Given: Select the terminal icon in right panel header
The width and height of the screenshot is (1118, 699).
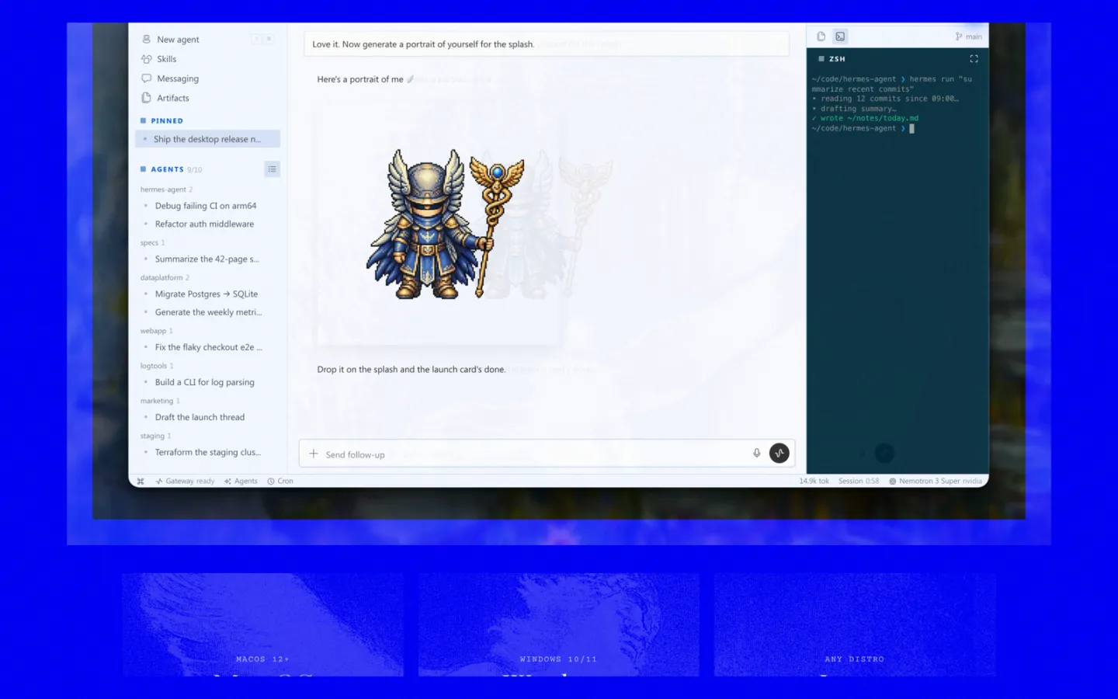Looking at the screenshot, I should [840, 37].
